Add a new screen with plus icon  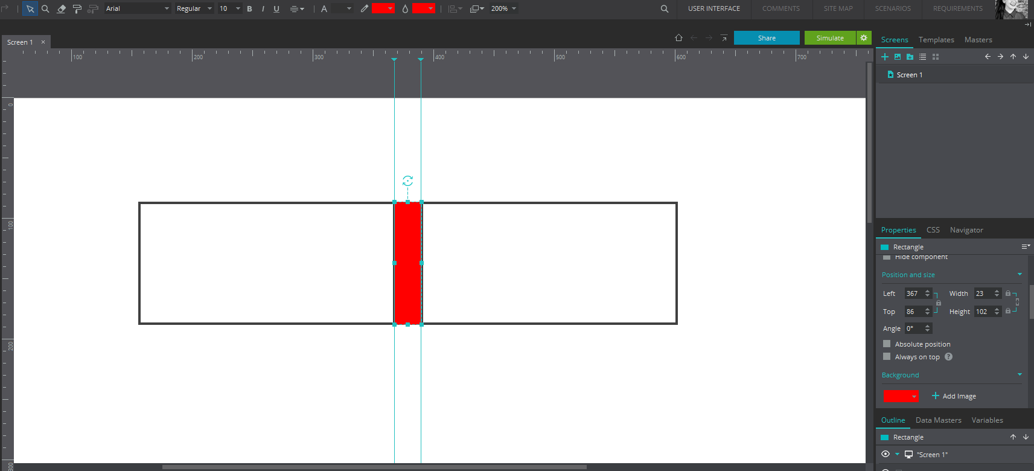885,57
